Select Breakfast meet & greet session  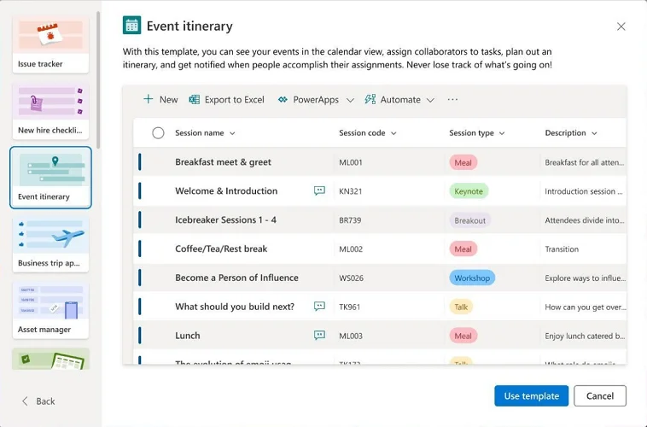click(x=223, y=162)
